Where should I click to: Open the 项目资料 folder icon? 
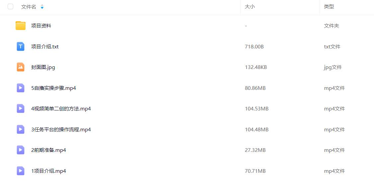tap(21, 26)
